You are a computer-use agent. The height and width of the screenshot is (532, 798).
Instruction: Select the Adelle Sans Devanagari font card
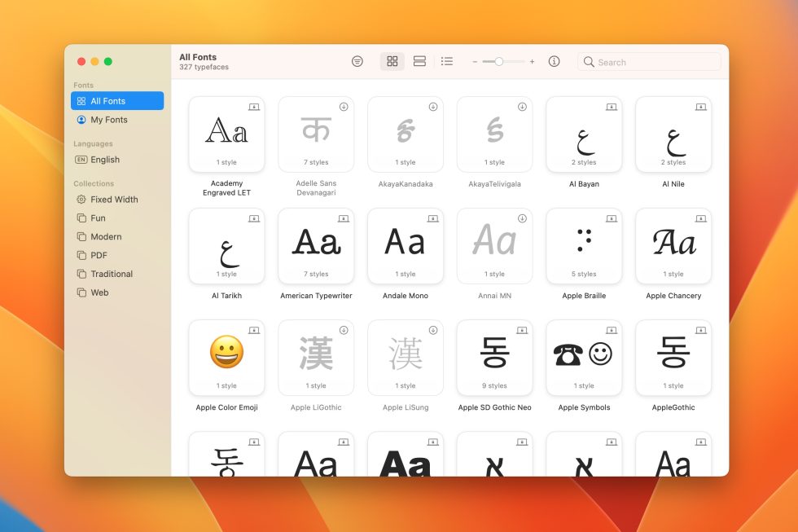pyautogui.click(x=316, y=134)
